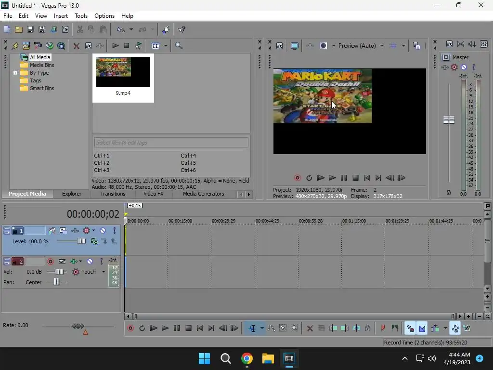Open the Split Screen View dropdown arrow

(334, 46)
